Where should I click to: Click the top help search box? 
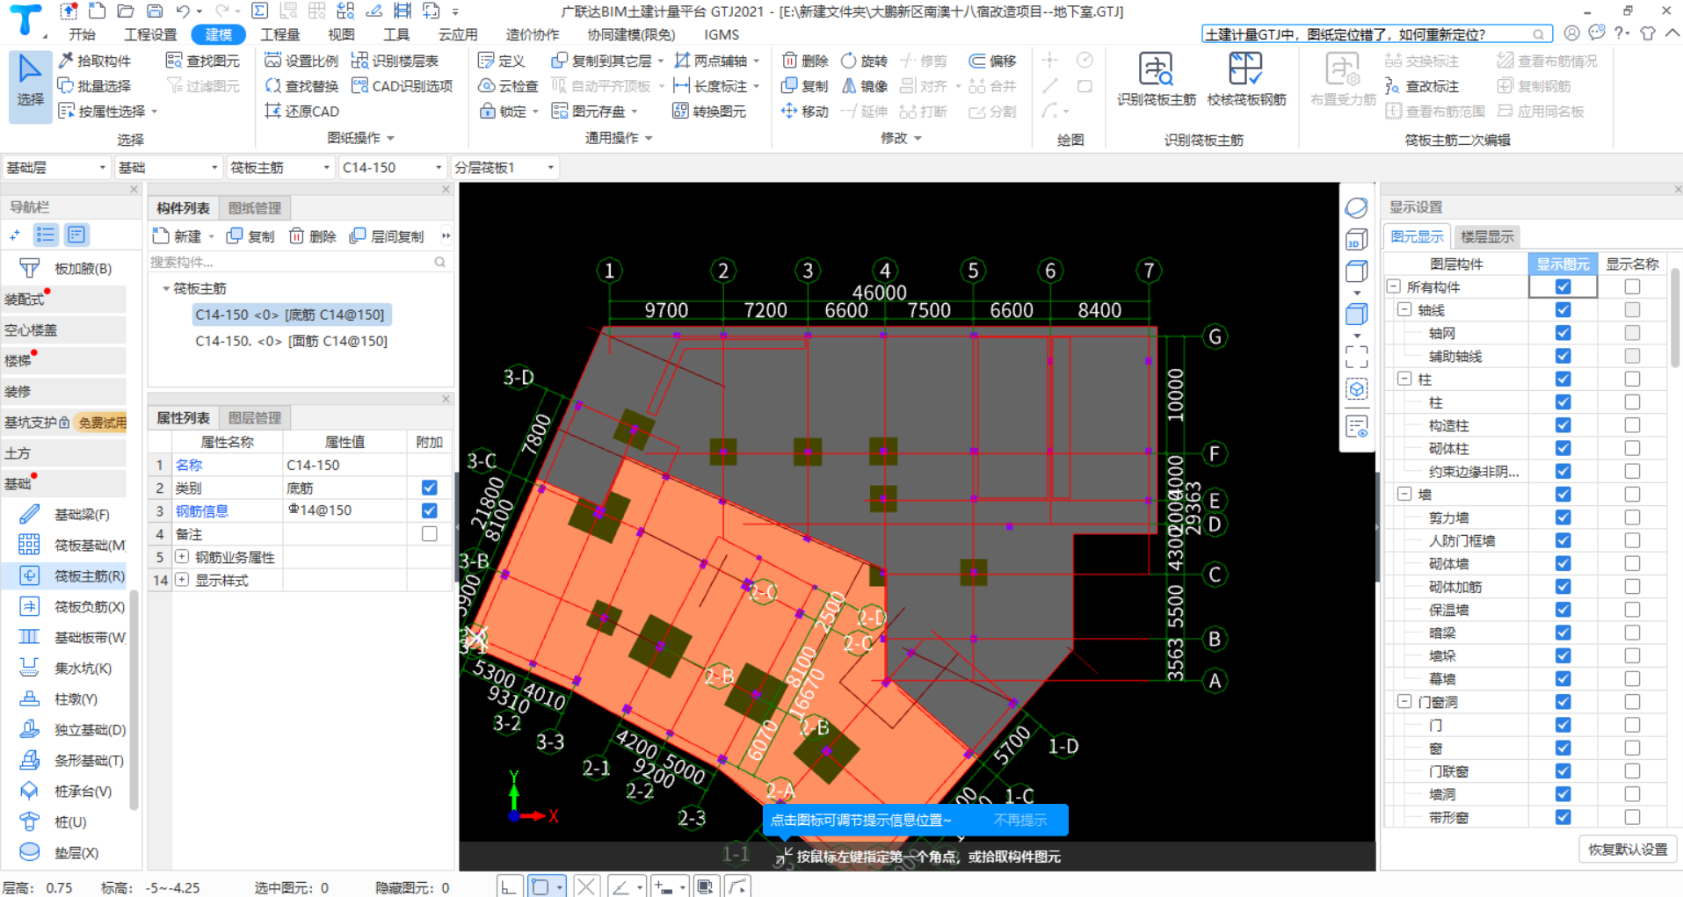click(x=1376, y=34)
